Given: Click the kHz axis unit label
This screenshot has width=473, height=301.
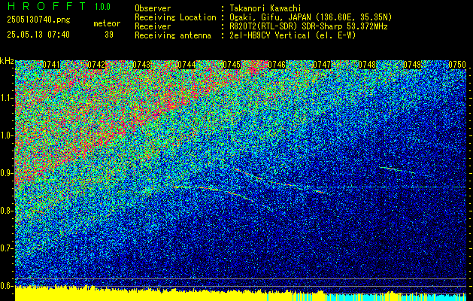Looking at the screenshot, I should click(7, 61).
